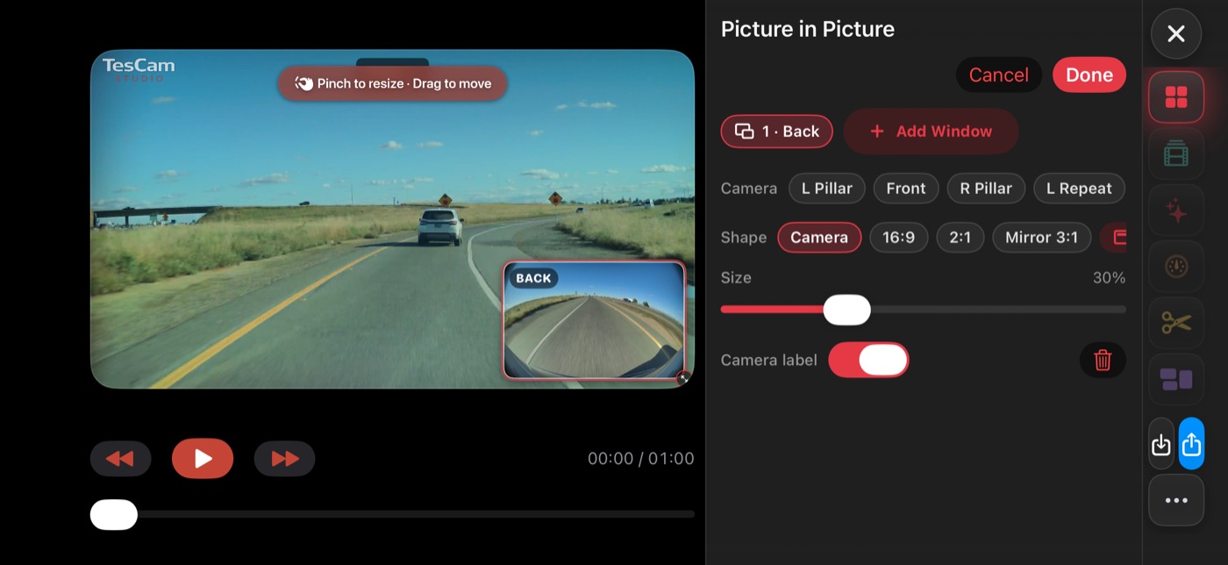The width and height of the screenshot is (1228, 565).
Task: Click the partially visible shape option icon
Action: 1114,237
